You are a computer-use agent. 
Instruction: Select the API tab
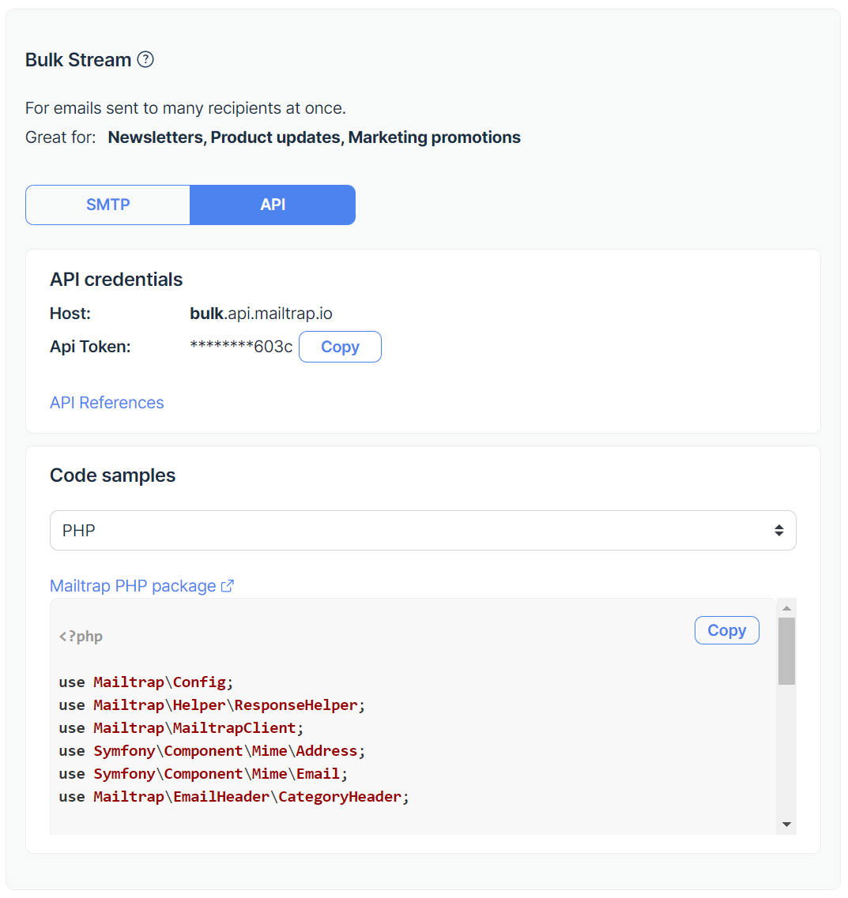pyautogui.click(x=273, y=205)
